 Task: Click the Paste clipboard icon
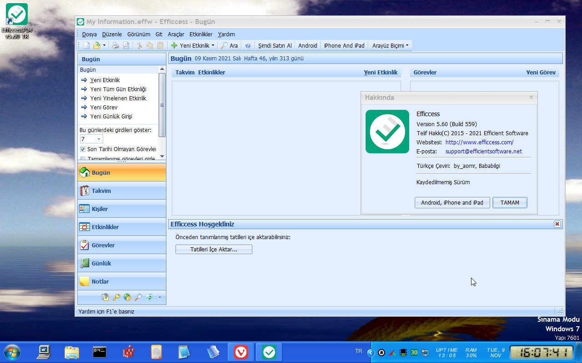coord(161,45)
